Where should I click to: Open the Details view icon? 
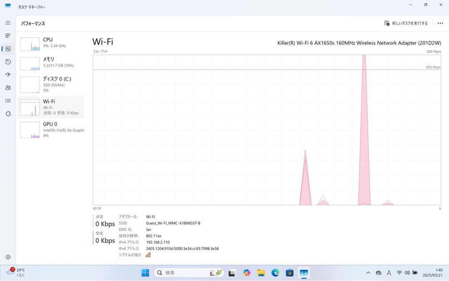click(7, 101)
